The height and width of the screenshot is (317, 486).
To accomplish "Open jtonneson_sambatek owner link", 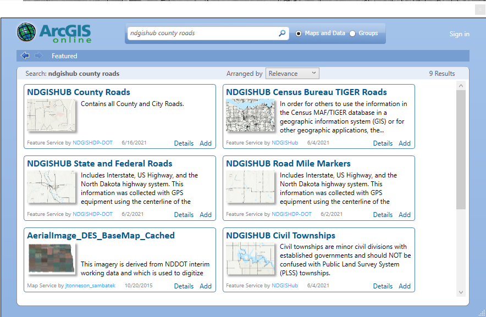I will click(90, 285).
